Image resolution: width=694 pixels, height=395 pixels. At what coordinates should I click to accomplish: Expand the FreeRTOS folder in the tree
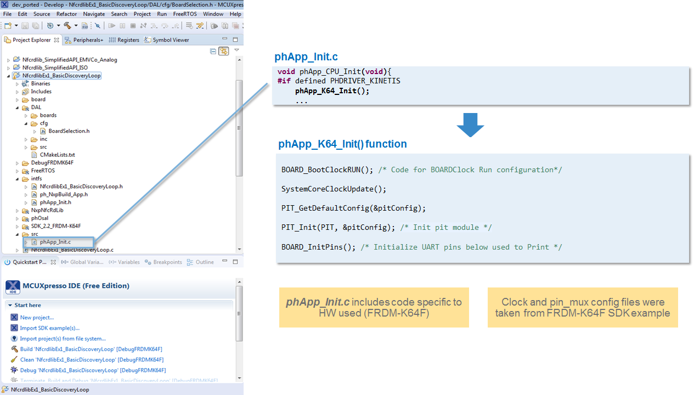[x=17, y=171]
